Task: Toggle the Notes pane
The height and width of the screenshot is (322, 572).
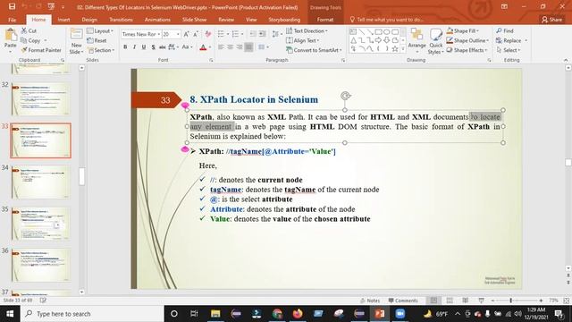Action: click(x=370, y=301)
